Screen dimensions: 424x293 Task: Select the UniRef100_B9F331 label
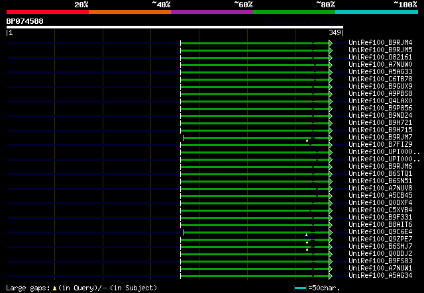[x=380, y=218]
